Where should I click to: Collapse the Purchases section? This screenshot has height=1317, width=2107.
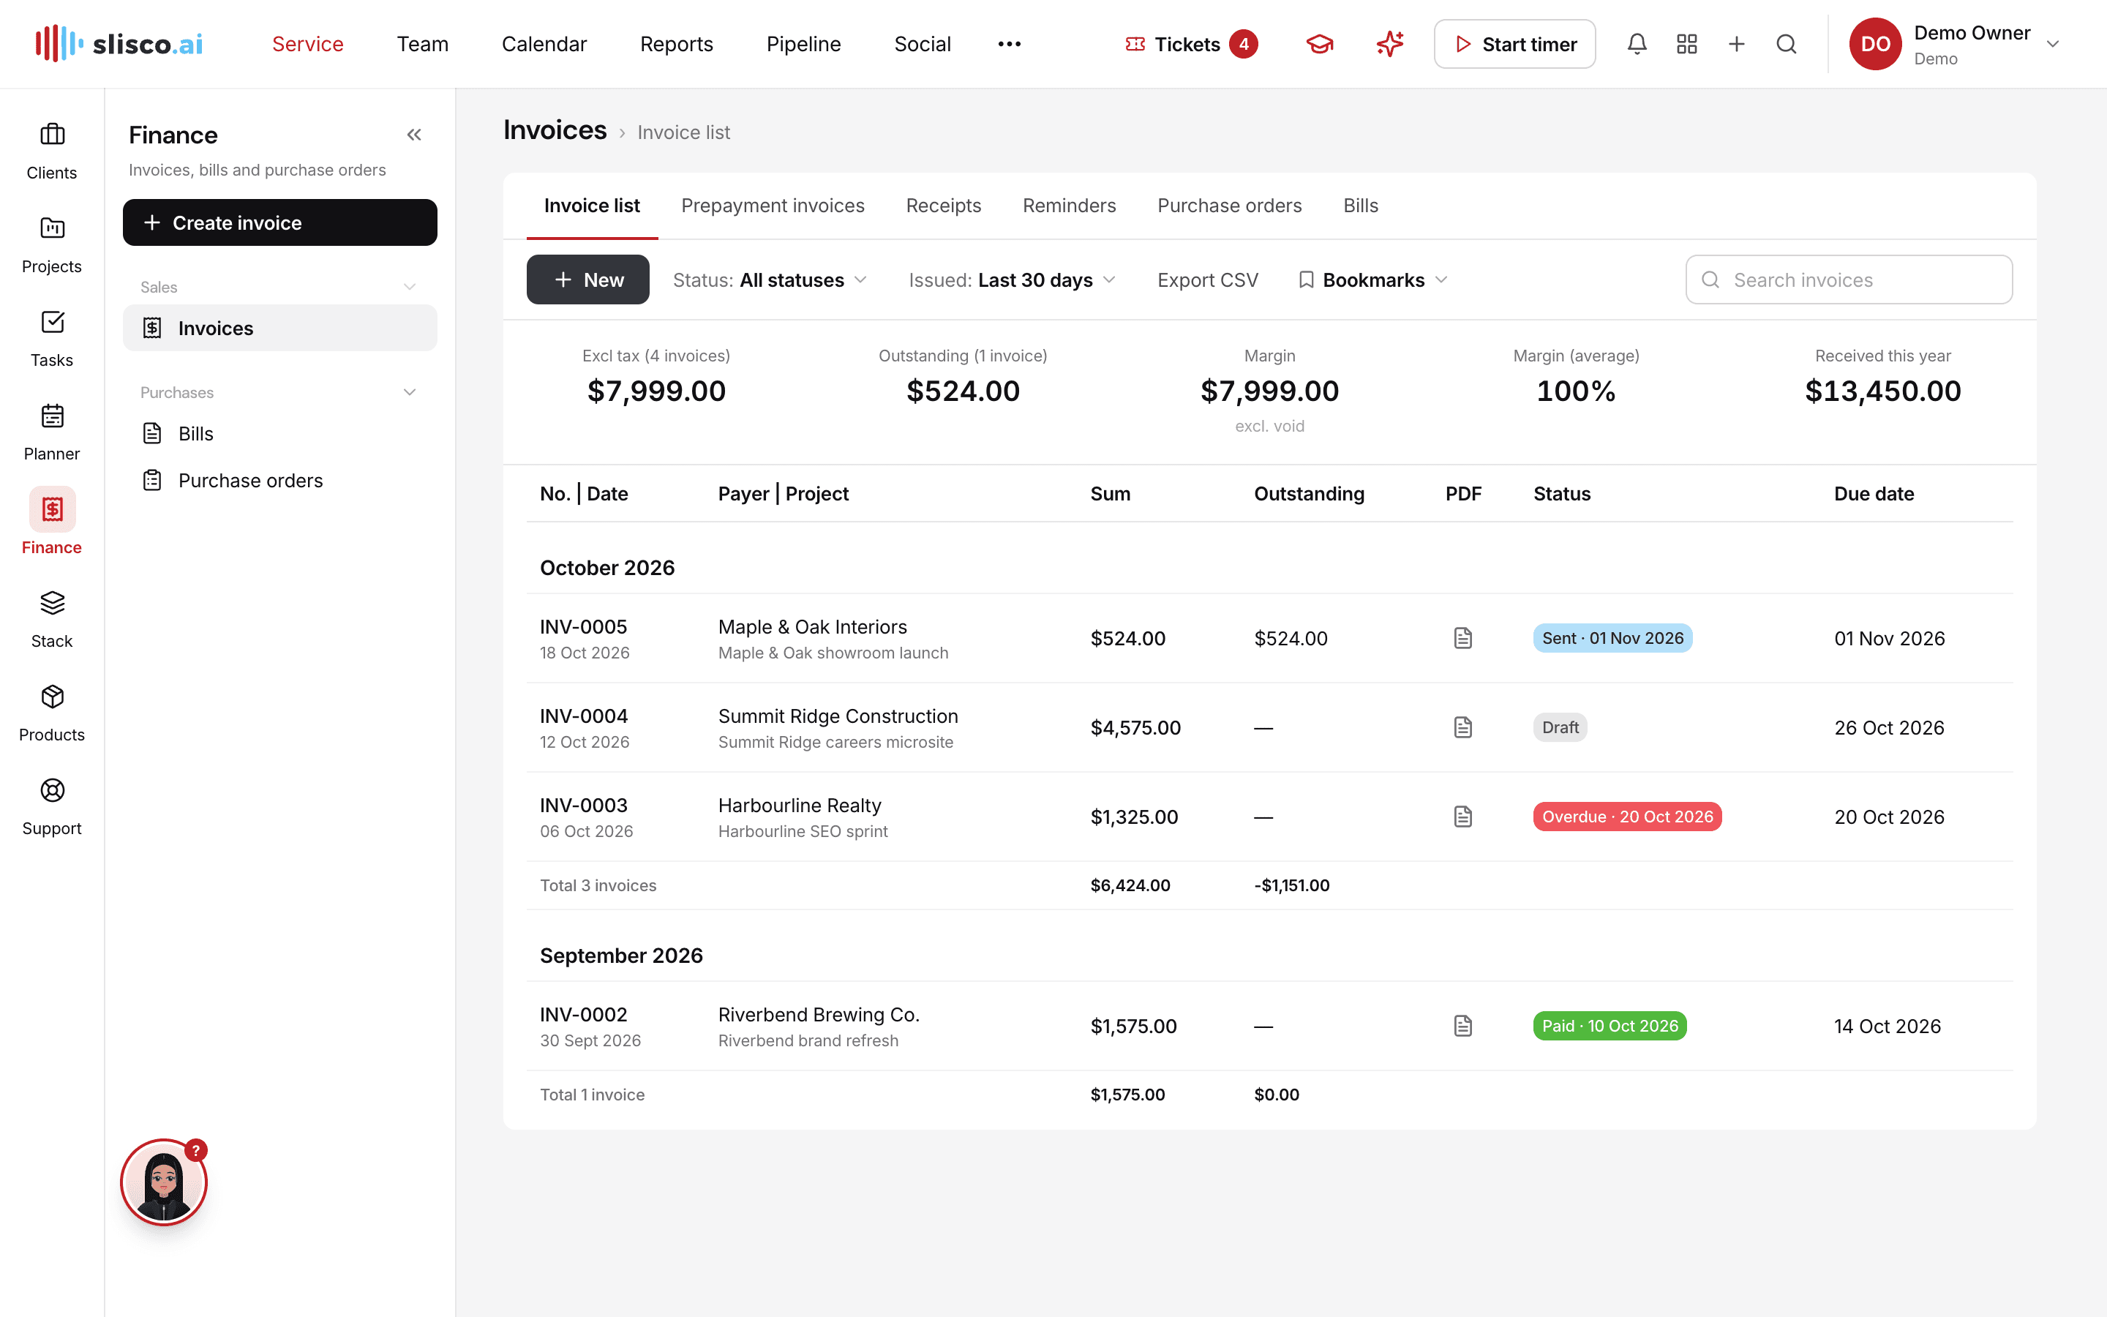[x=409, y=393]
